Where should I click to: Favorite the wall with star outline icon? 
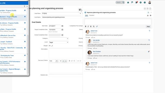148,12
